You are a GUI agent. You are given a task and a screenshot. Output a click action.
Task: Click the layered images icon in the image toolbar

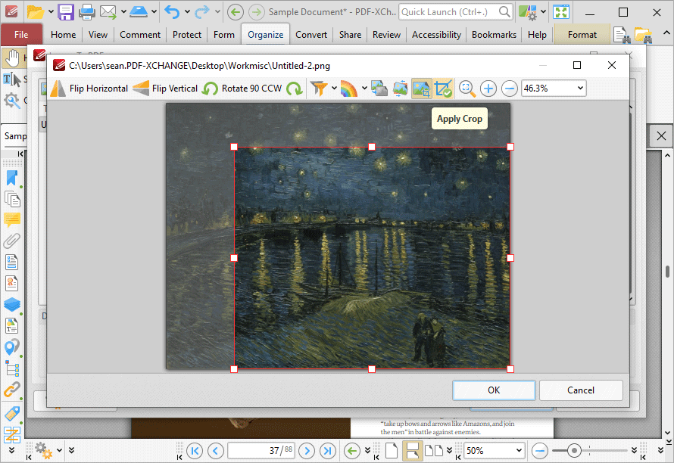[379, 89]
